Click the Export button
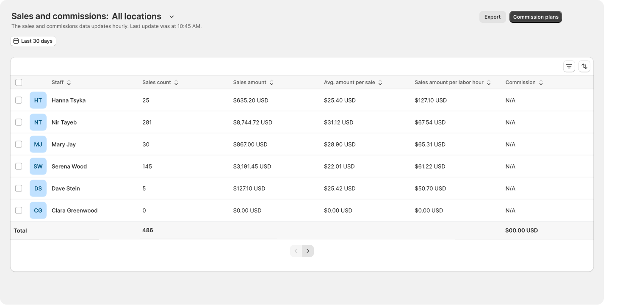 (493, 17)
